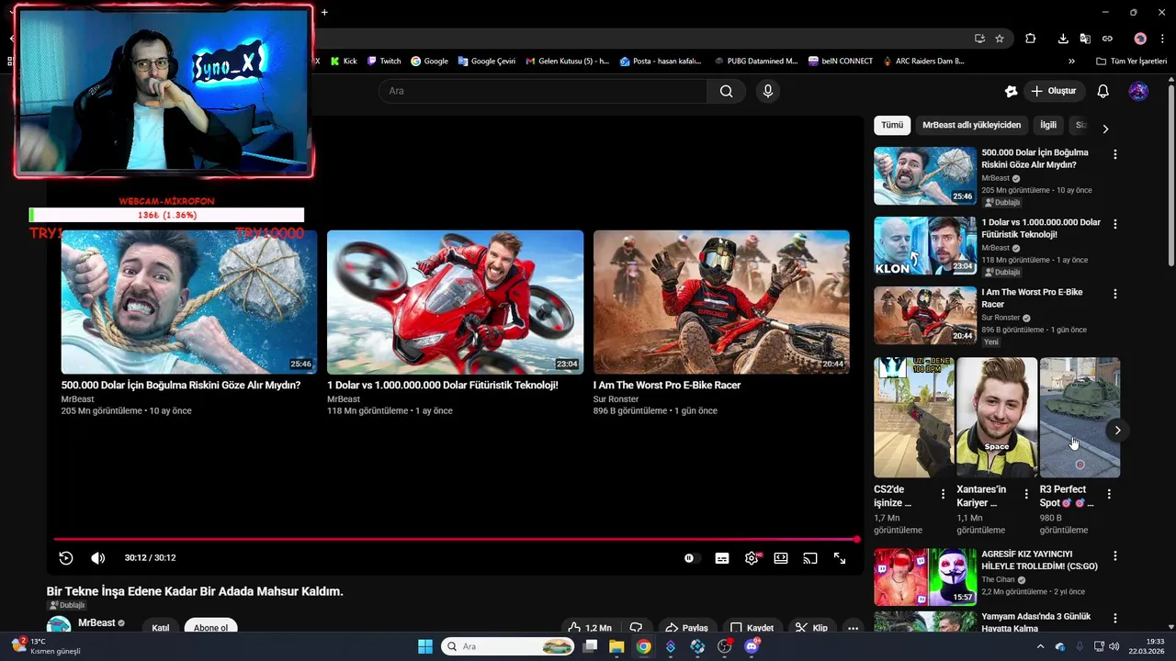Click the sparkle icon beside Oluştur
The height and width of the screenshot is (661, 1176).
(1011, 91)
